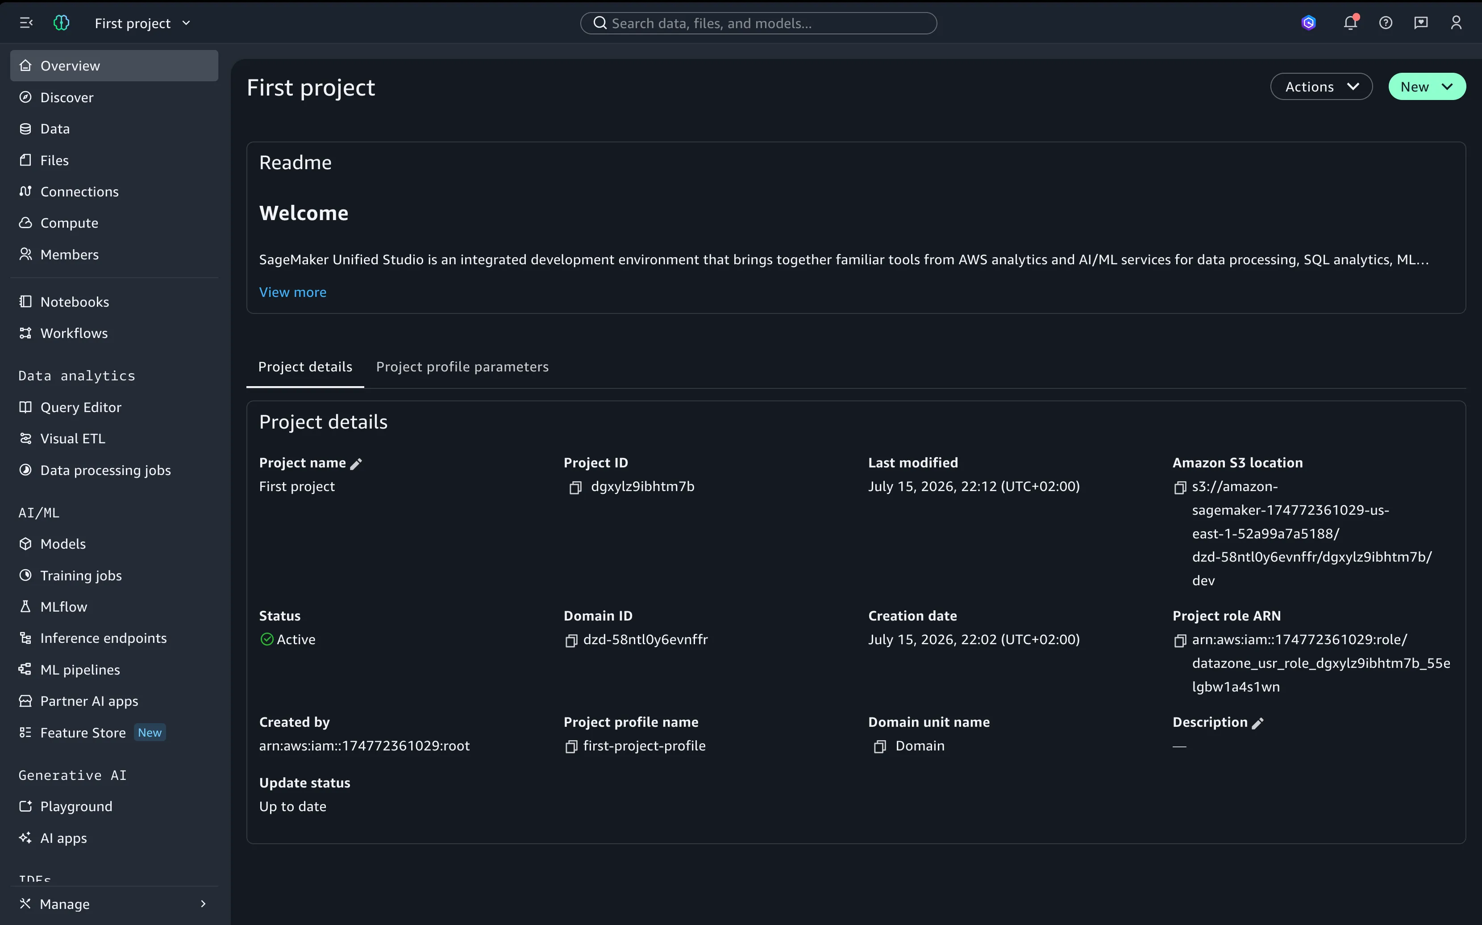Screen dimensions: 1482x925
Task: Open MLflow in sidebar
Action: tap(114, 607)
